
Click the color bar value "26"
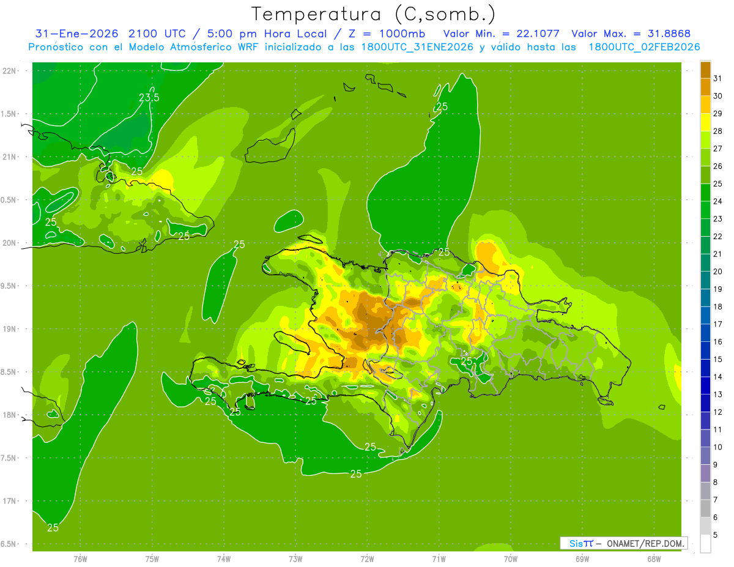click(x=718, y=166)
